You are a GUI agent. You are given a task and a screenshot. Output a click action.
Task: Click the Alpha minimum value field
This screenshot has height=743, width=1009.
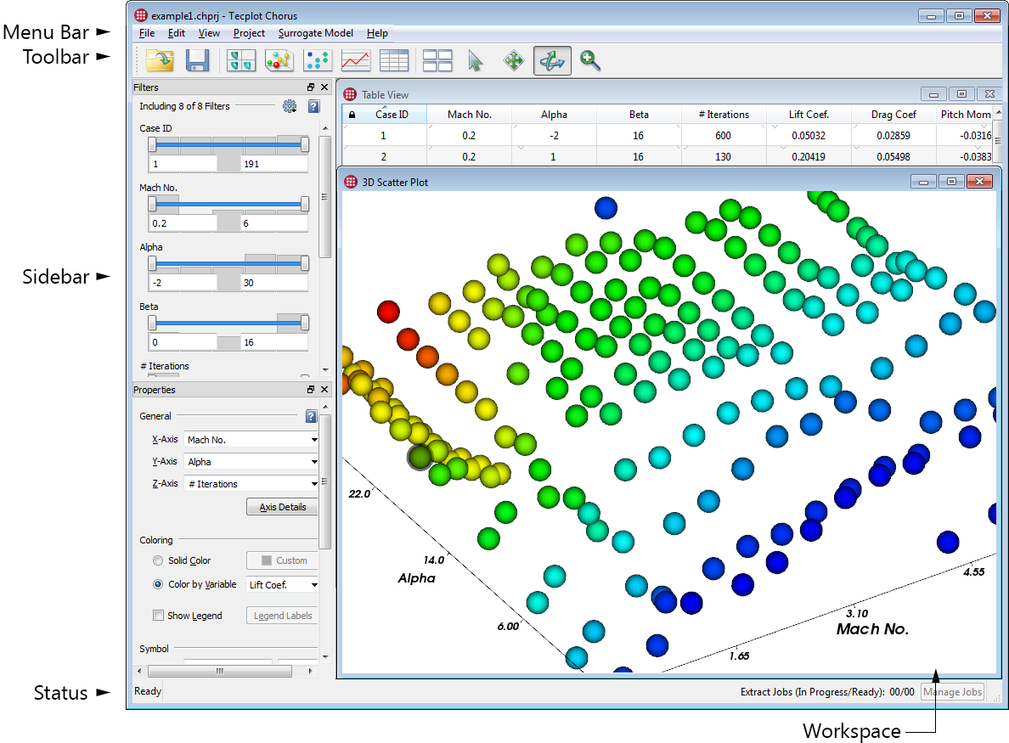pos(183,283)
